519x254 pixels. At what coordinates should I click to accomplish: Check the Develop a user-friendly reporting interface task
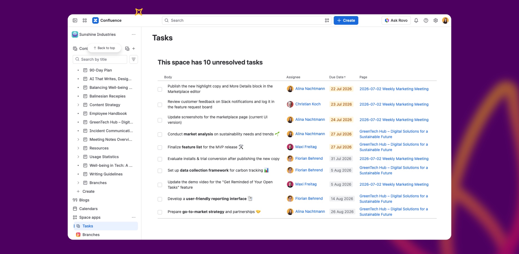click(160, 199)
